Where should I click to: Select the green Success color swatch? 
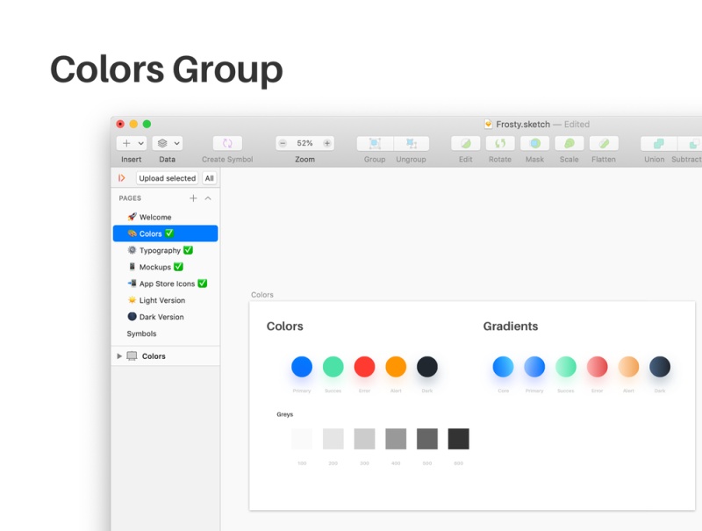point(333,369)
